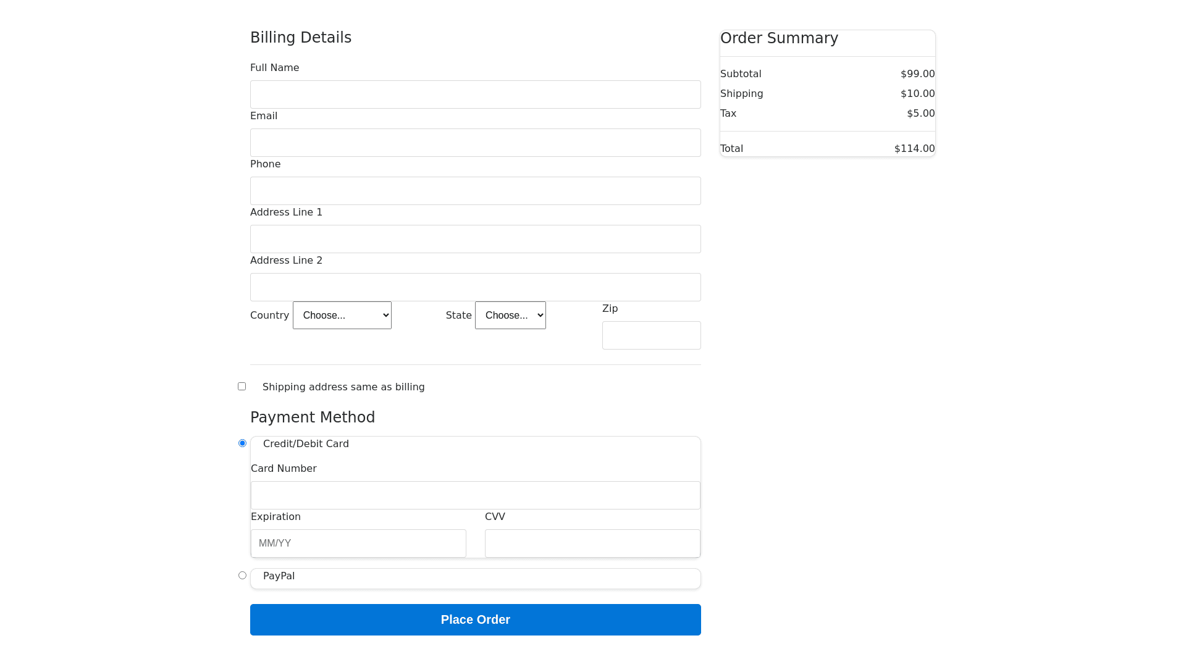Click the Address Line 1 field

pyautogui.click(x=475, y=239)
